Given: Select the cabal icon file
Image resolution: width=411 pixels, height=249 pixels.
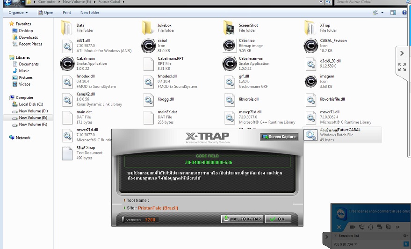Looking at the screenshot, I should pos(148,46).
